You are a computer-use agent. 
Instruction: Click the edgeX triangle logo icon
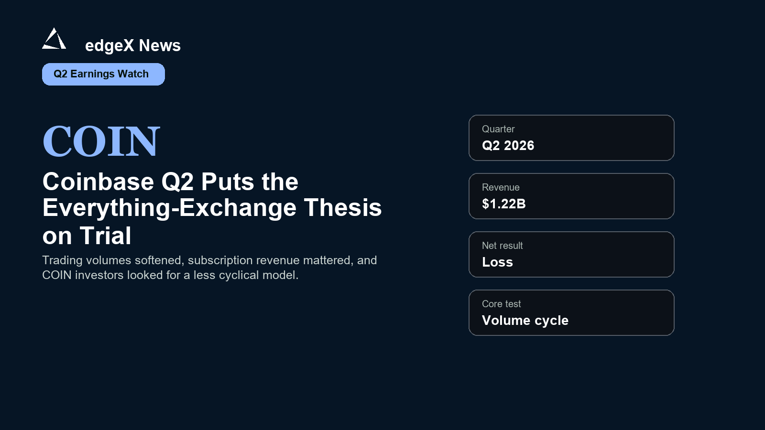(x=54, y=38)
